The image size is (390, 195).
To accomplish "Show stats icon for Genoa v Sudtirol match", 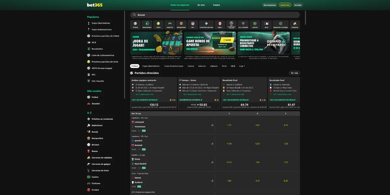I will [x=212, y=181].
